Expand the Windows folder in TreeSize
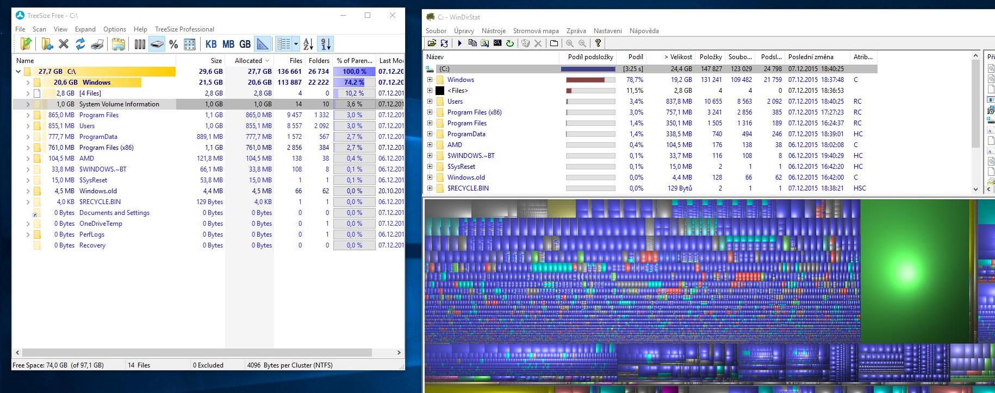The image size is (995, 393). pyautogui.click(x=28, y=83)
